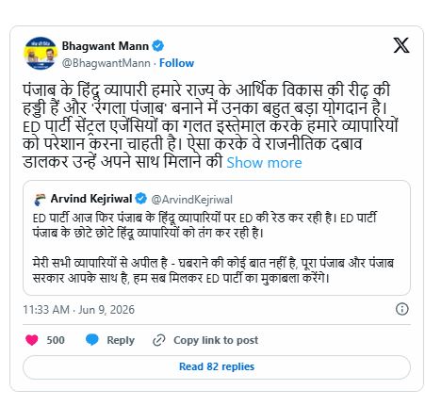Like the post with the heart icon
Screen dimensions: 425x406
(x=32, y=340)
